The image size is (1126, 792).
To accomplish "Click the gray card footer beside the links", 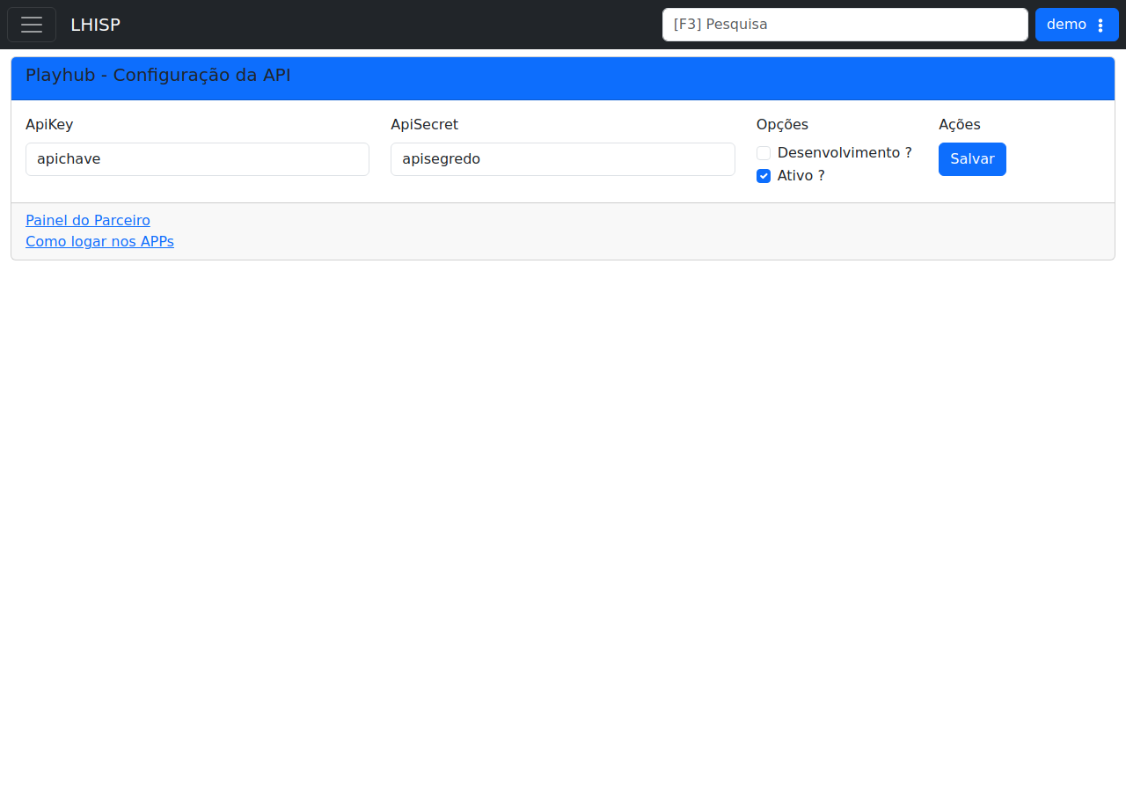I will point(642,231).
